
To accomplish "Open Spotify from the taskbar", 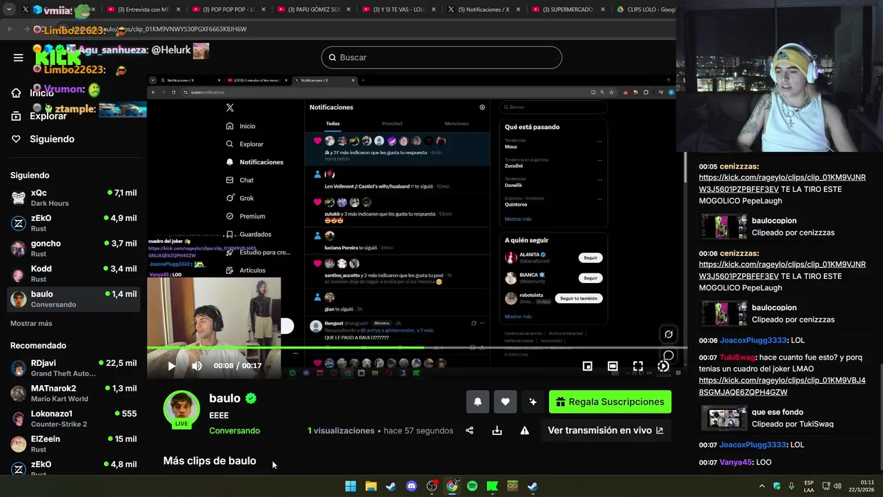I will [472, 486].
